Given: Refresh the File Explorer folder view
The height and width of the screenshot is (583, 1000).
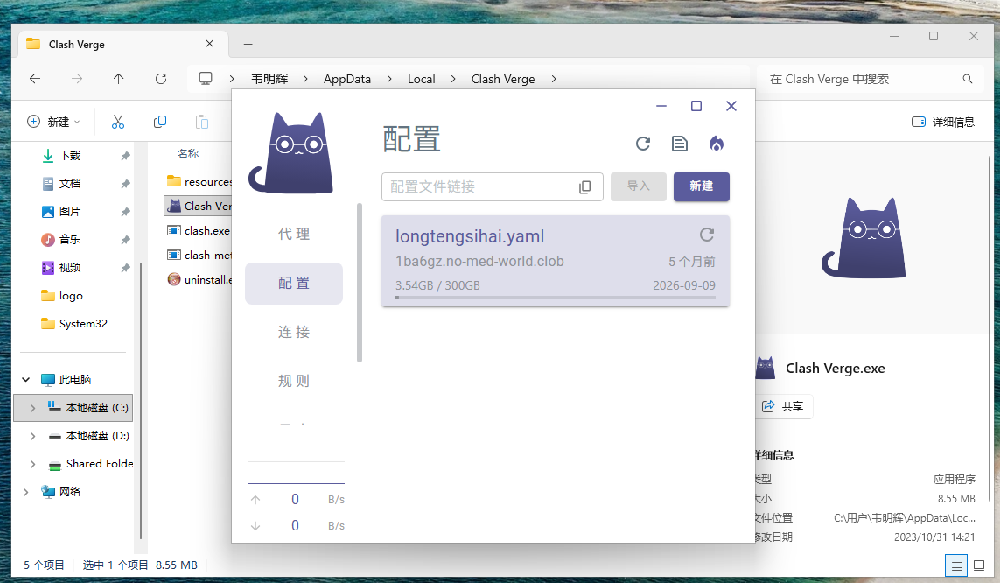Looking at the screenshot, I should (x=161, y=79).
